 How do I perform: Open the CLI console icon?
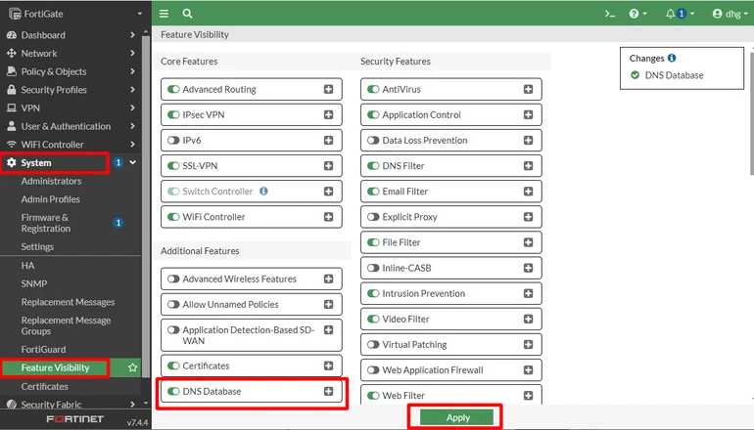[x=610, y=14]
